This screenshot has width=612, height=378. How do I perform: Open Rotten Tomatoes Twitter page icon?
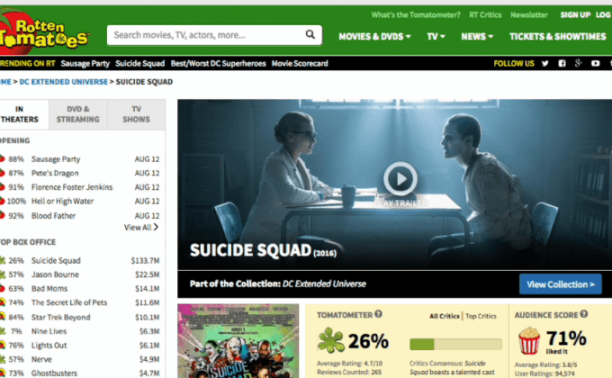click(x=544, y=63)
